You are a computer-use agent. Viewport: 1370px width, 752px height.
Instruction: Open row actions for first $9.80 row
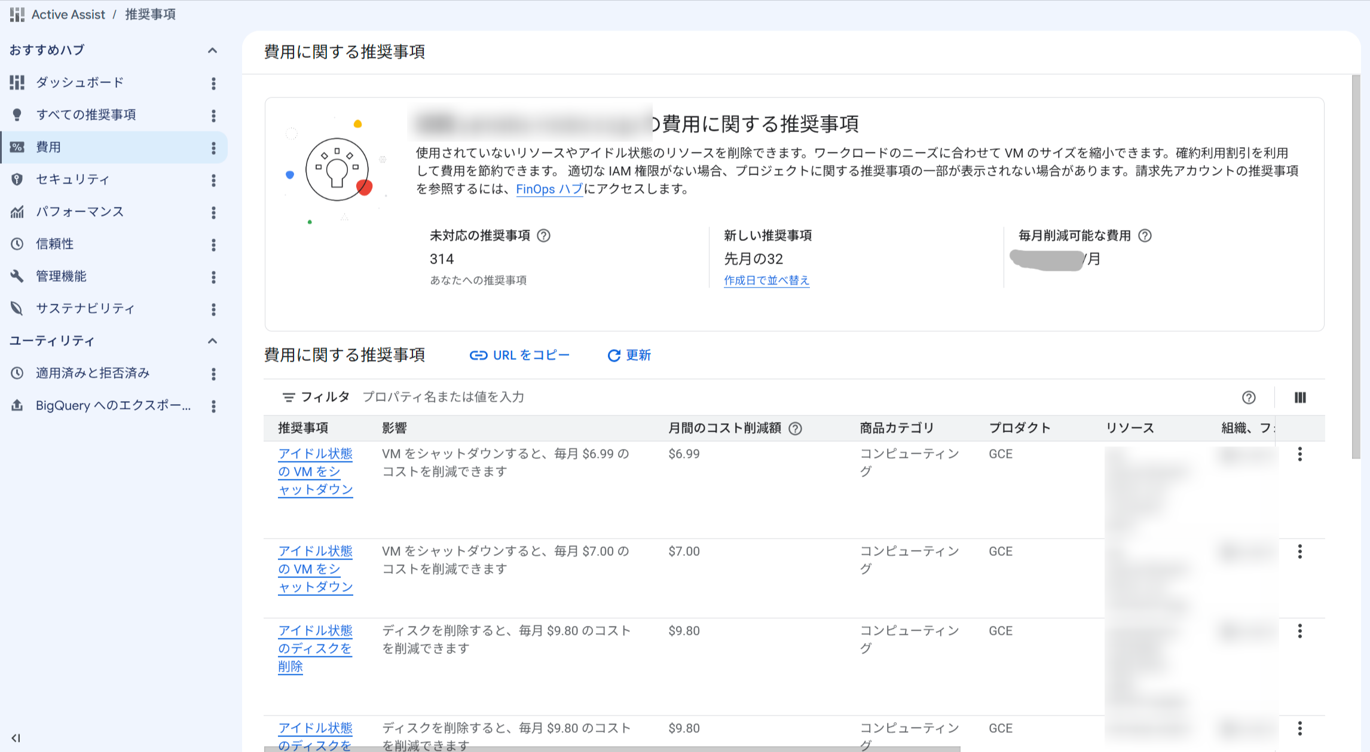click(1300, 631)
